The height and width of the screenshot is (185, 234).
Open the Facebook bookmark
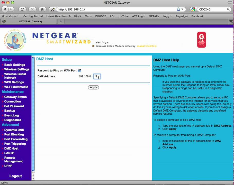coord(197,16)
